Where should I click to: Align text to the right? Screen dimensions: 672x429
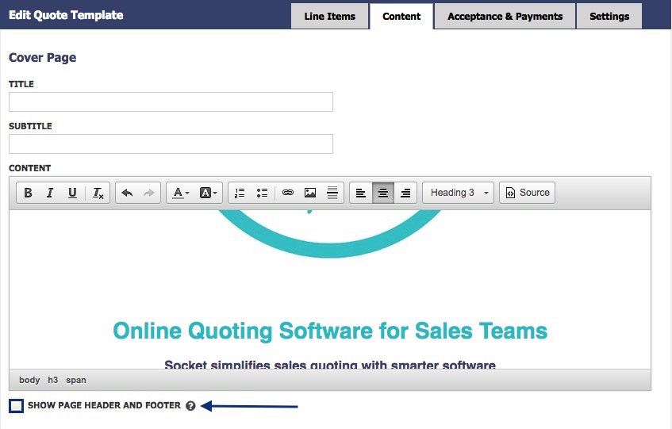pos(405,193)
